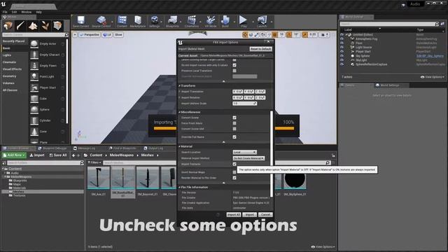448x252 pixels.
Task: Open Material Import Method dropdown
Action: coord(248,158)
